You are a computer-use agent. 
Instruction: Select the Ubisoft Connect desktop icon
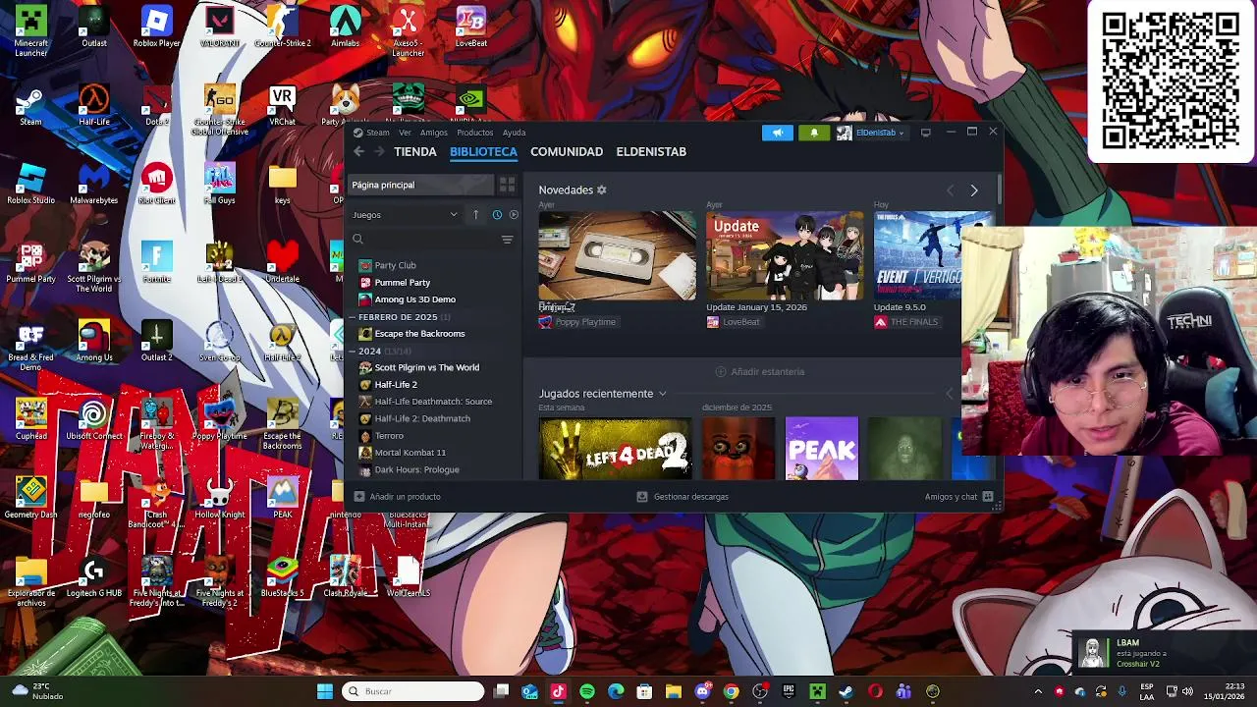coord(94,420)
